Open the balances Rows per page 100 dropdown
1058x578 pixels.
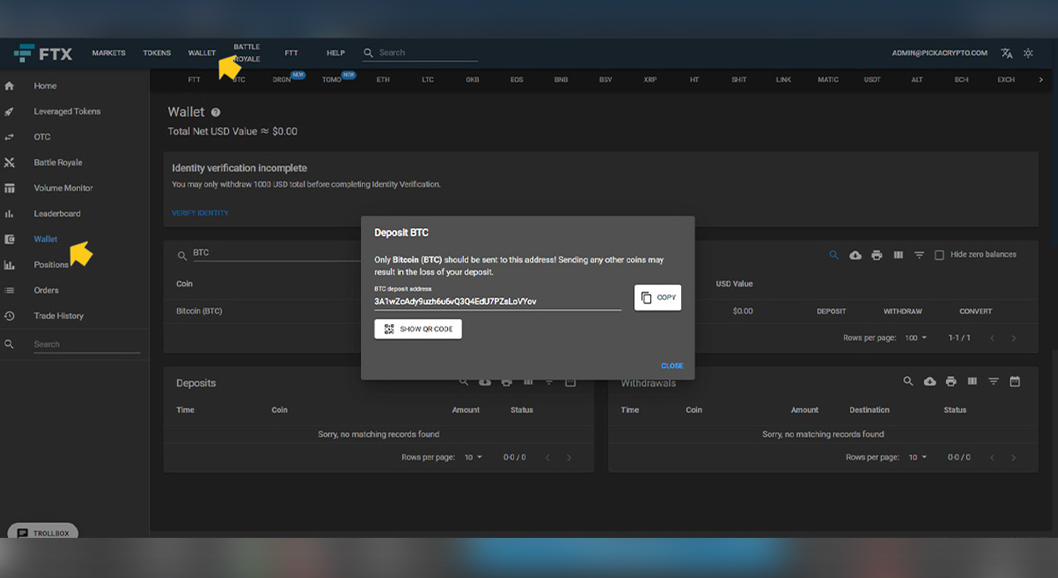click(917, 338)
